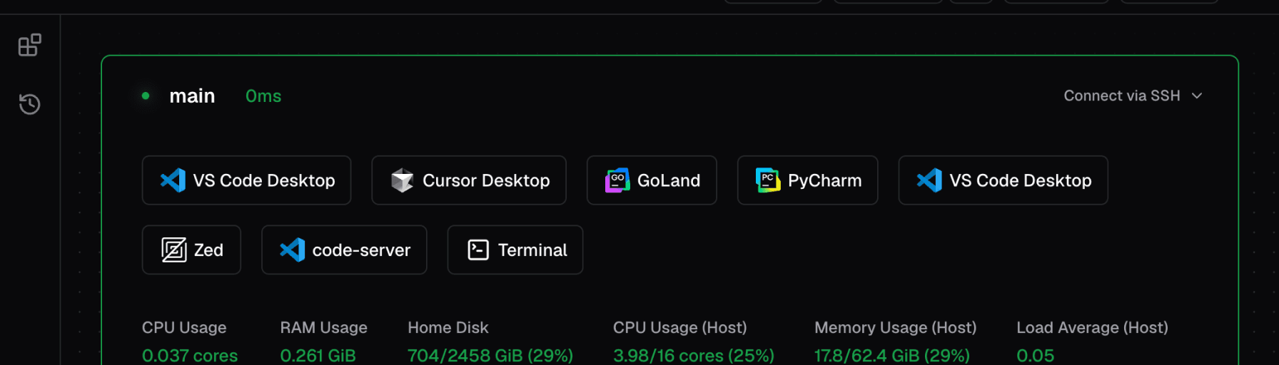Click the Home Disk usage value

click(490, 355)
